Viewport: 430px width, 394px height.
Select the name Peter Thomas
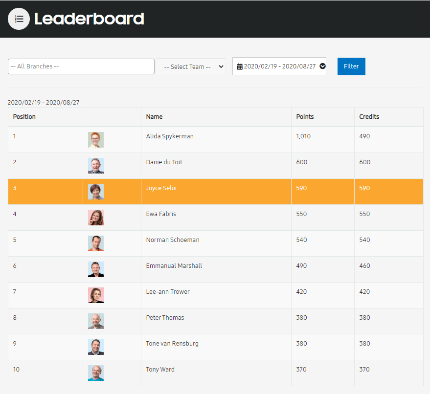[x=165, y=318]
